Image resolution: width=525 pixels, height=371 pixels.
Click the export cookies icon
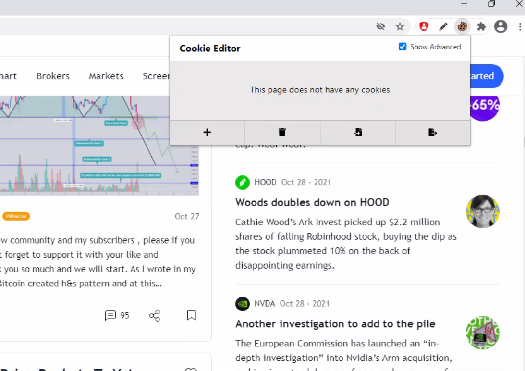tap(433, 132)
